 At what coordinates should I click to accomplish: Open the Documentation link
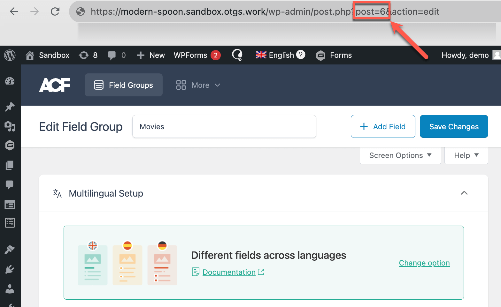[x=229, y=272]
